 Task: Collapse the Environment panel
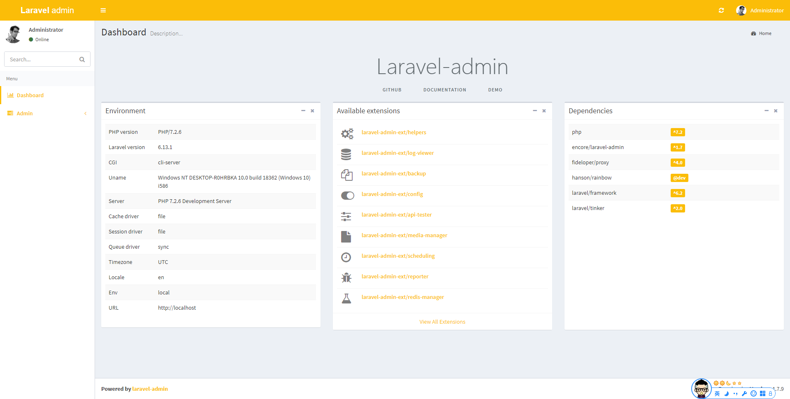coord(303,111)
